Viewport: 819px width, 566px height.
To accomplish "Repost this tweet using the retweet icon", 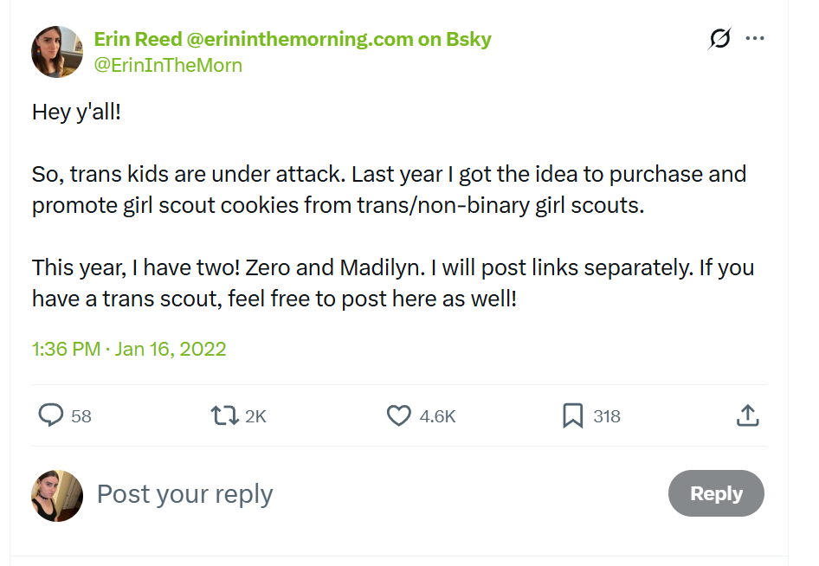I will point(225,416).
